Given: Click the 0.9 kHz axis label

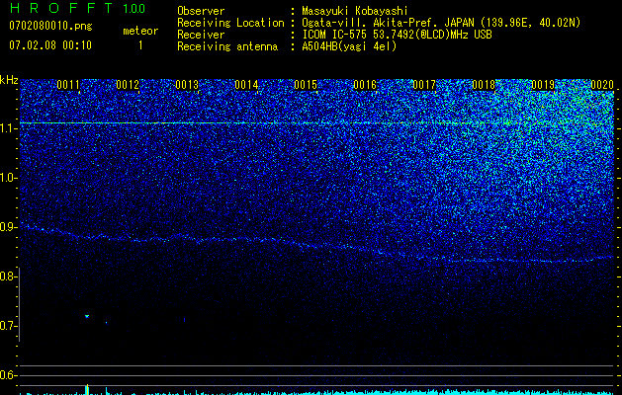Looking at the screenshot, I should coord(8,227).
